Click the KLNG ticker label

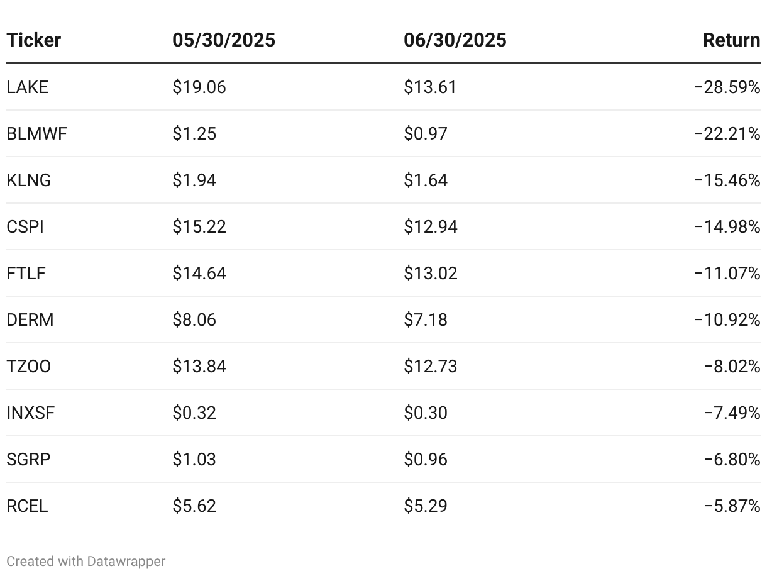click(29, 180)
